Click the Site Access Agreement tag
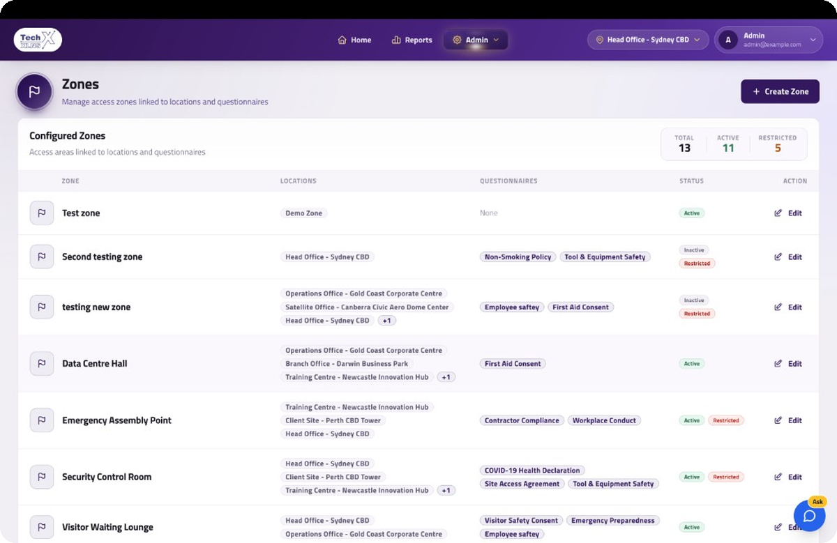Viewport: 837px width, 543px height. pos(522,484)
